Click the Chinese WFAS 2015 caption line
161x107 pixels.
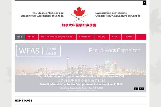click(81, 81)
